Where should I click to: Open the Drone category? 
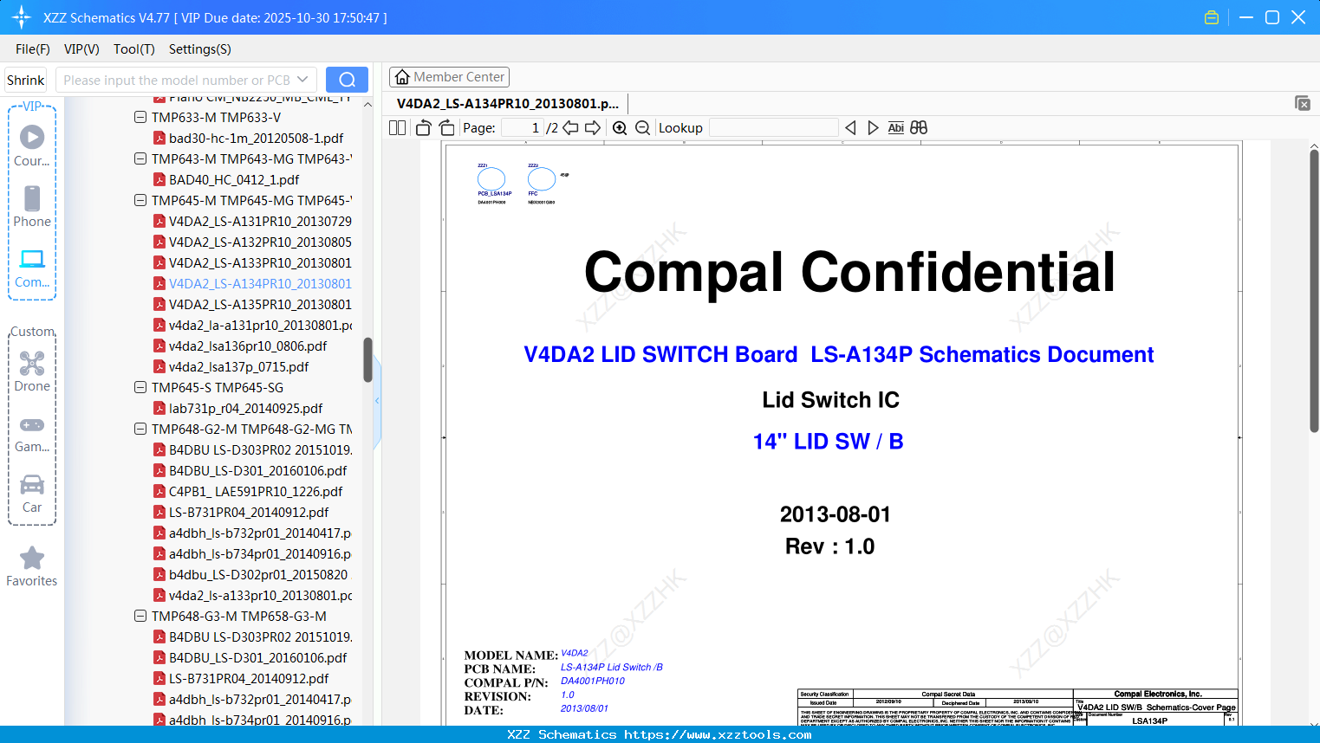coord(32,371)
